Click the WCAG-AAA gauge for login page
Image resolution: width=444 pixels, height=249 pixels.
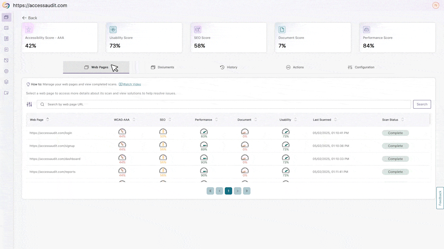click(x=122, y=131)
